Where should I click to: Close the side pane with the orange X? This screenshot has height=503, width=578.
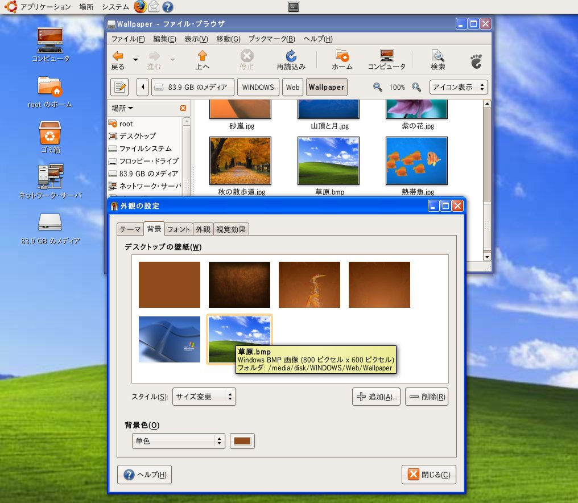183,108
